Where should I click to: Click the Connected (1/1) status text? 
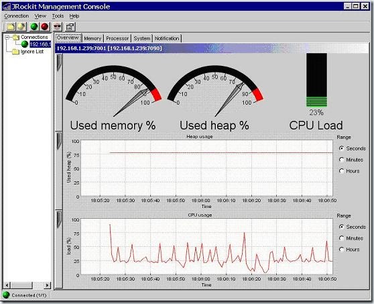tap(29, 295)
